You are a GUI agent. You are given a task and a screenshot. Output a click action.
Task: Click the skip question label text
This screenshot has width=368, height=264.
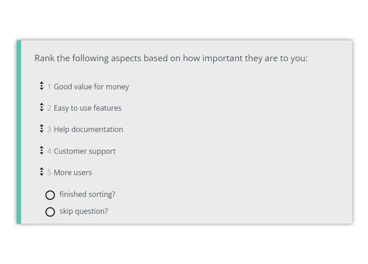(x=83, y=211)
